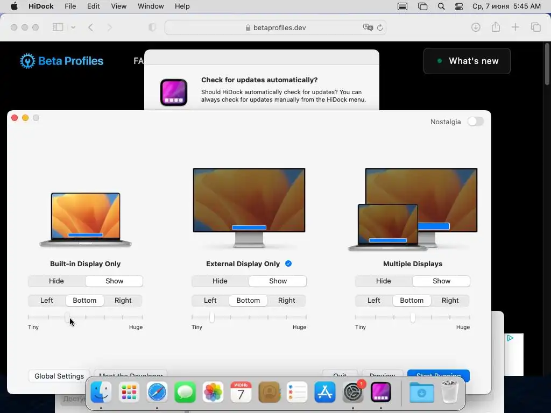Open Contacts app in the Dock

tap(269, 392)
